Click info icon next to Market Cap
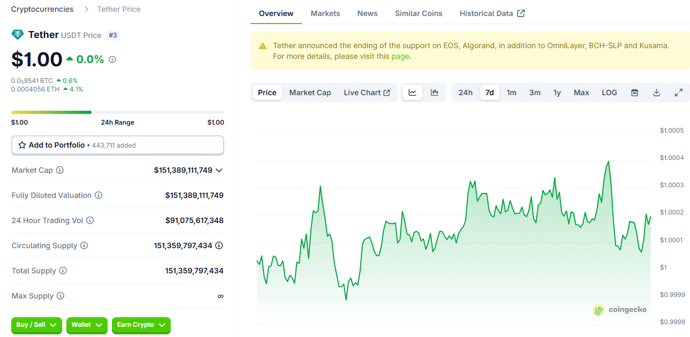 coord(60,170)
